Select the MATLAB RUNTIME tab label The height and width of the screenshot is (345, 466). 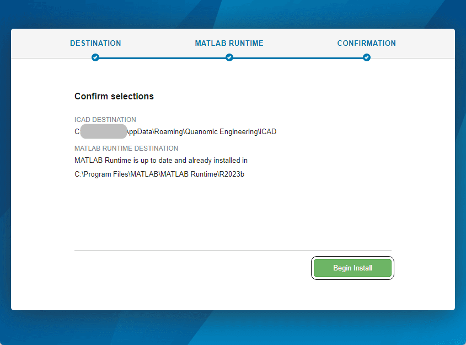pyautogui.click(x=229, y=43)
